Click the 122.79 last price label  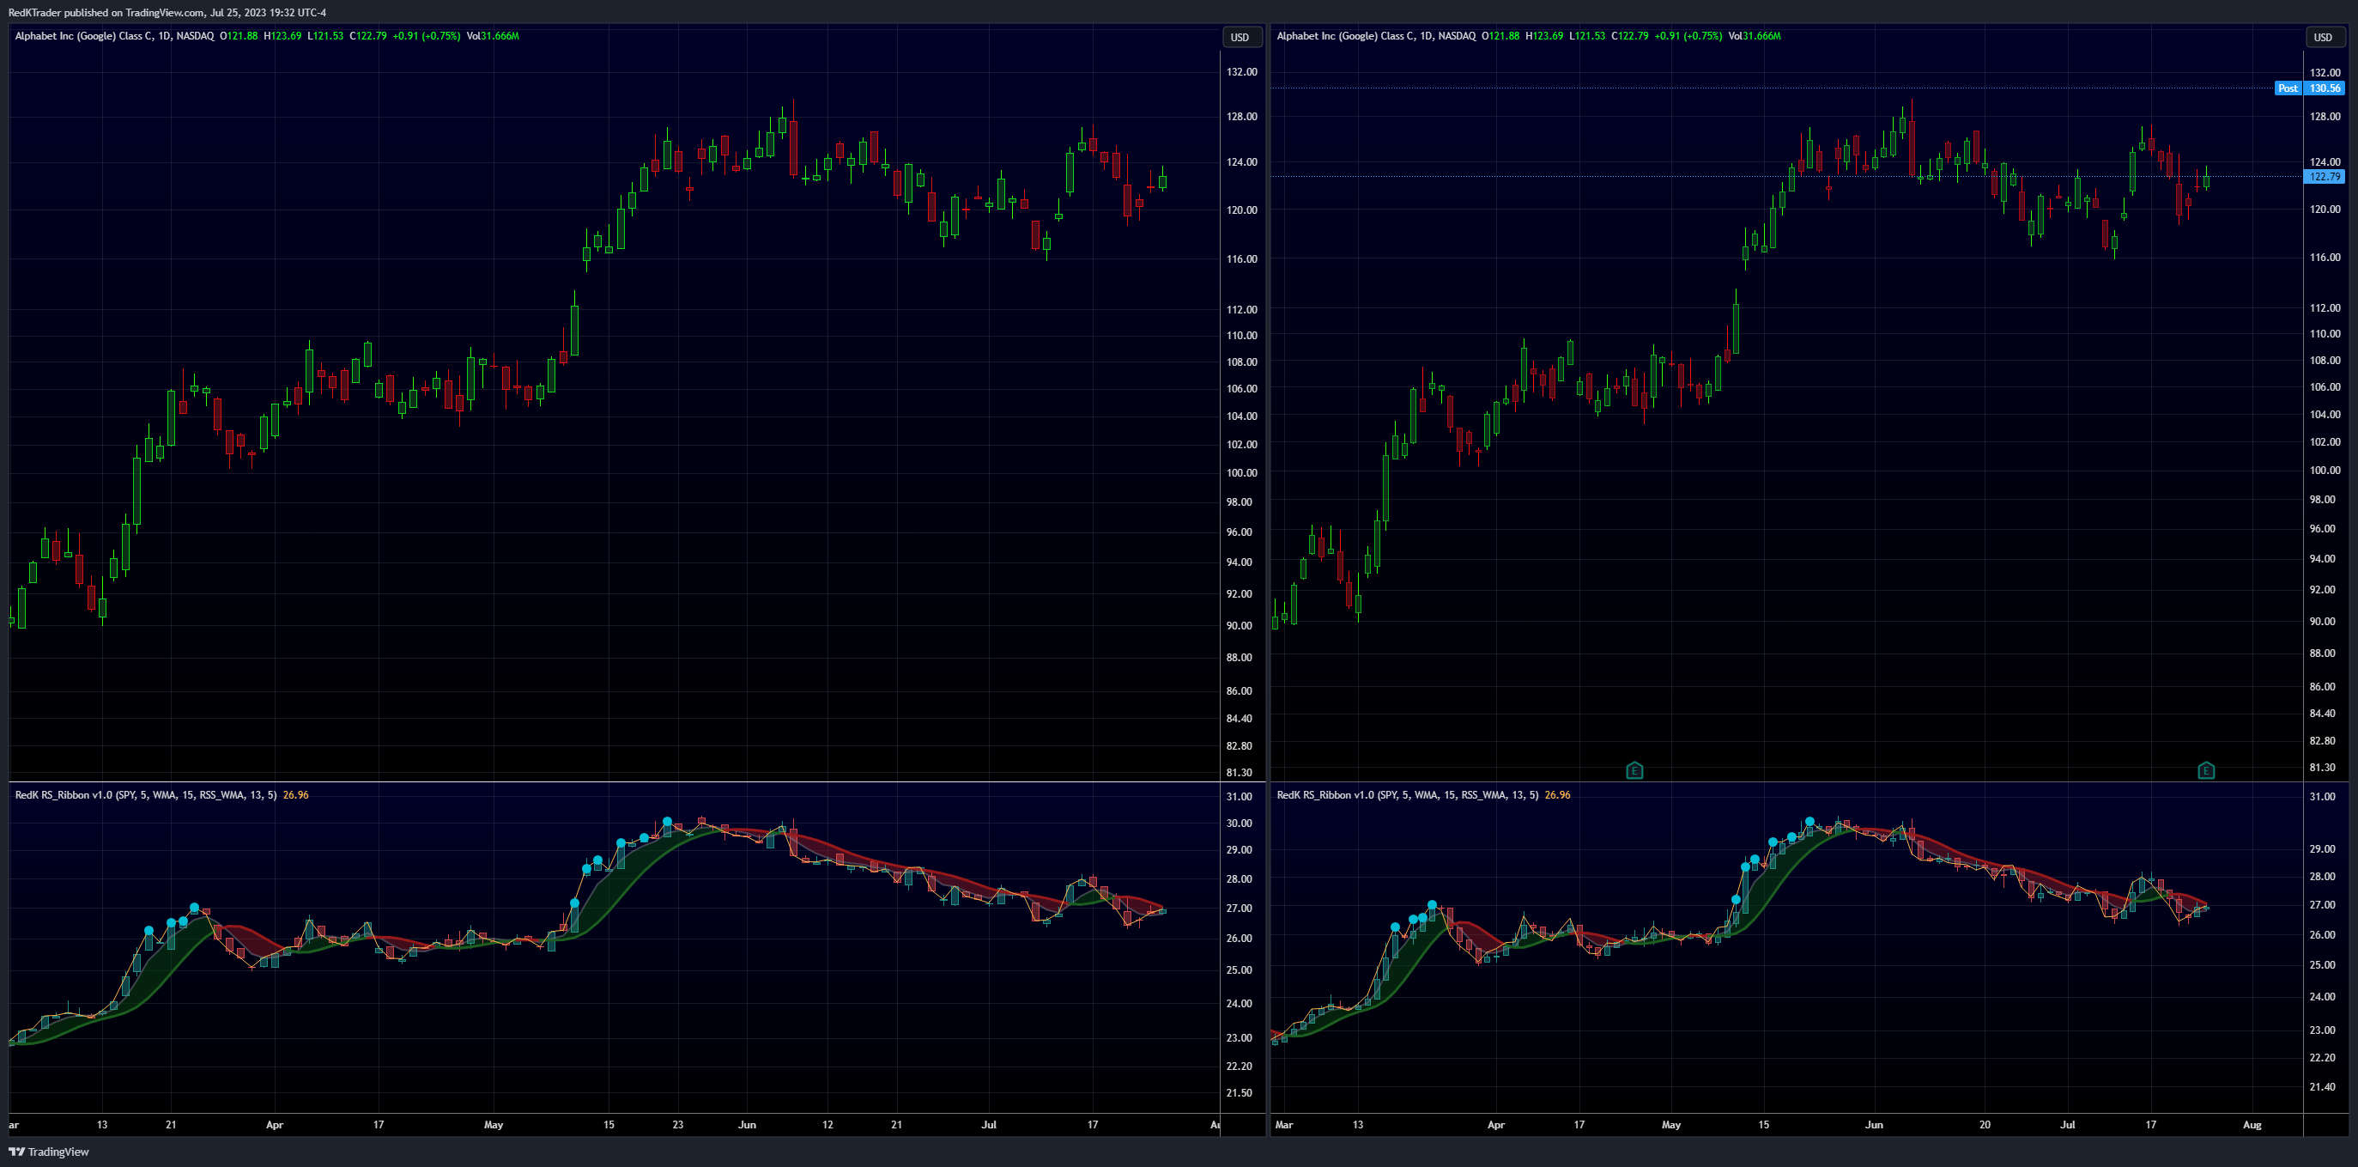click(2325, 177)
